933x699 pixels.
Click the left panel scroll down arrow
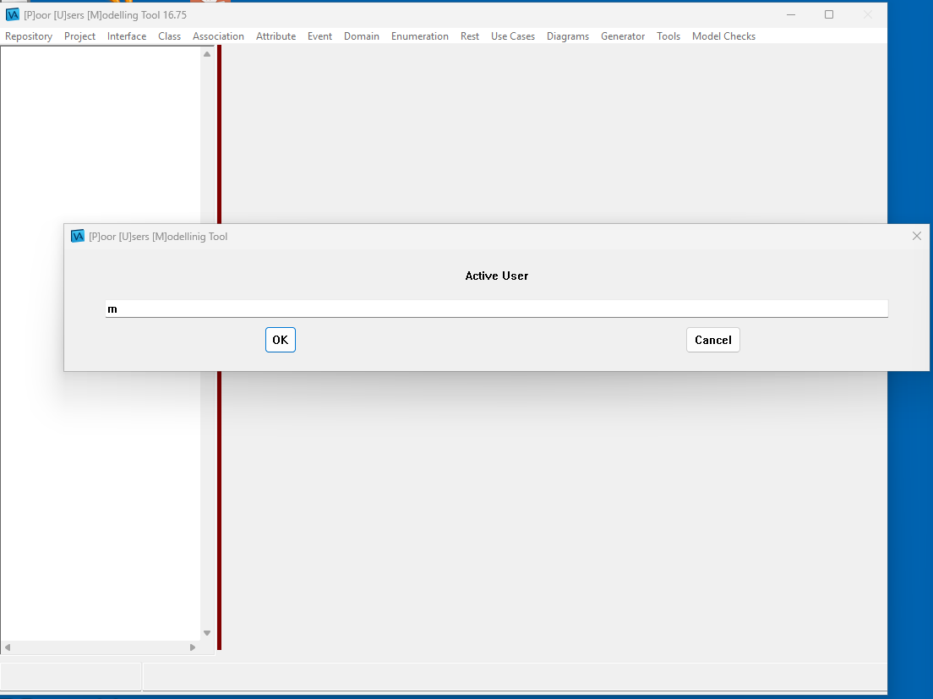[x=207, y=633]
